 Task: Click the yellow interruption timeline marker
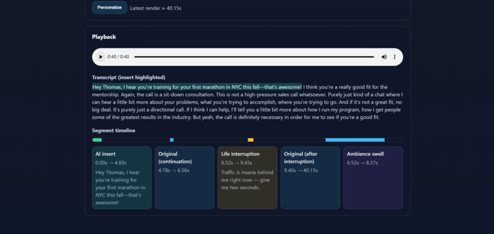point(251,140)
